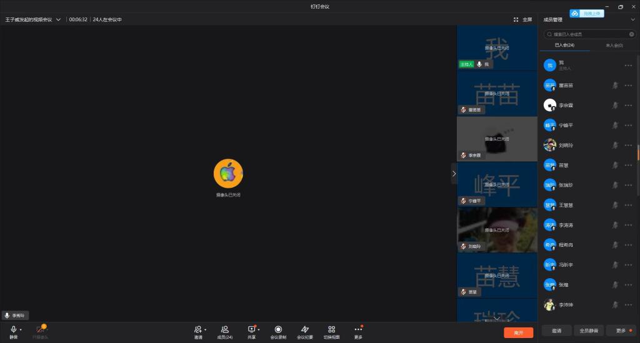
Task: Open more options for 苗慧
Action: pyautogui.click(x=628, y=165)
